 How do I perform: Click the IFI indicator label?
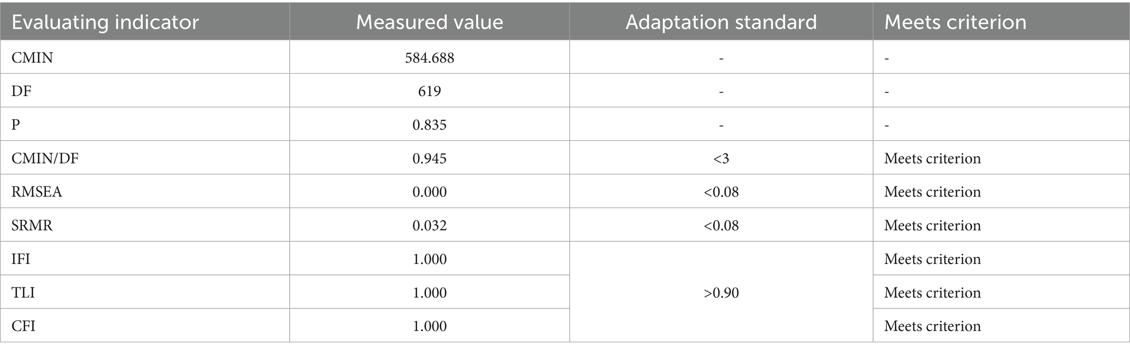click(x=21, y=259)
